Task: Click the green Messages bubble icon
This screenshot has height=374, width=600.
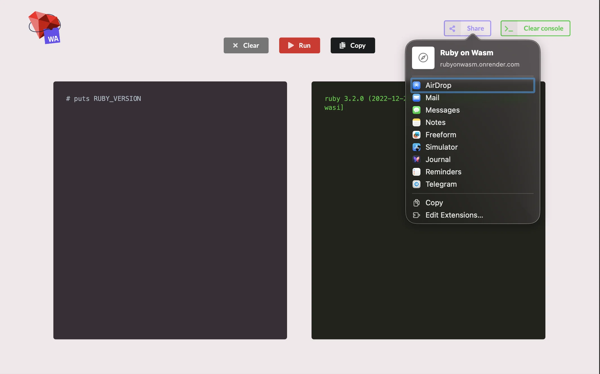Action: [x=417, y=110]
